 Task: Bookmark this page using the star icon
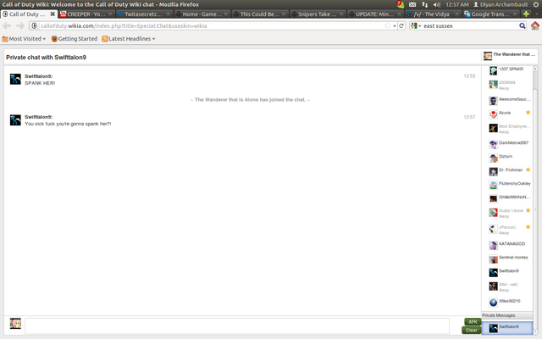(388, 25)
